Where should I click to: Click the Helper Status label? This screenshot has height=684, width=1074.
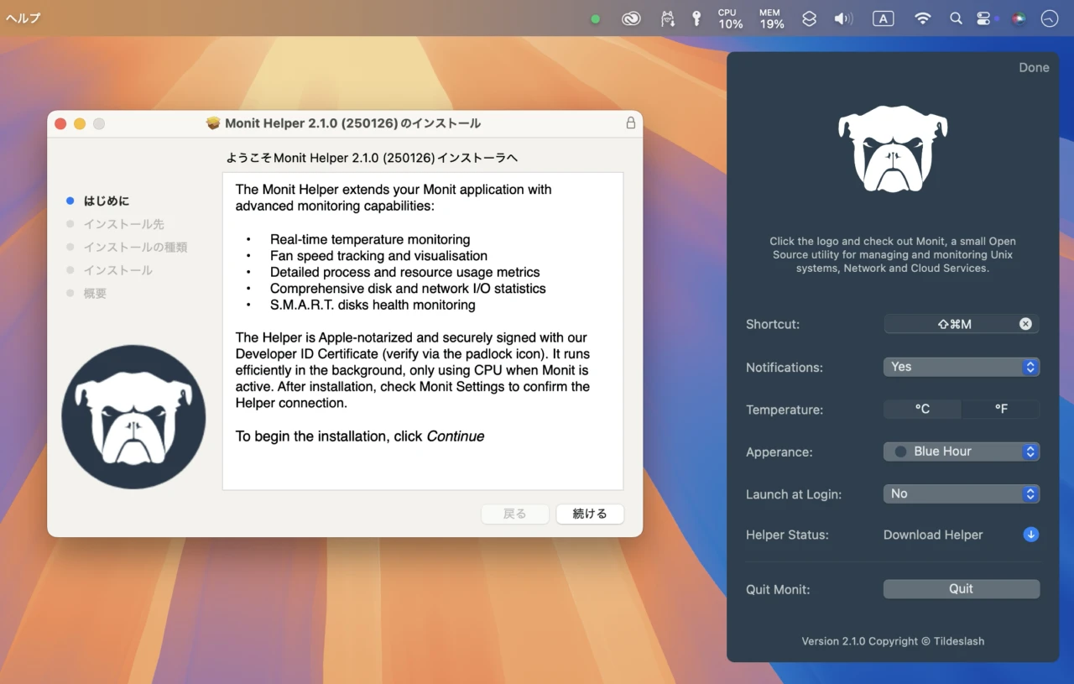point(787,535)
